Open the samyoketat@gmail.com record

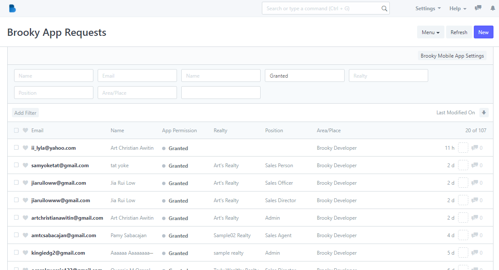pos(60,165)
